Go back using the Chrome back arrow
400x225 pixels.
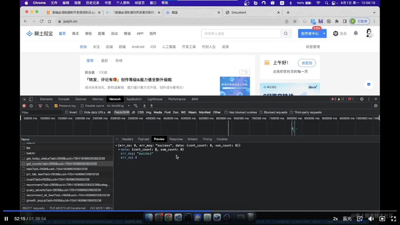click(25, 21)
